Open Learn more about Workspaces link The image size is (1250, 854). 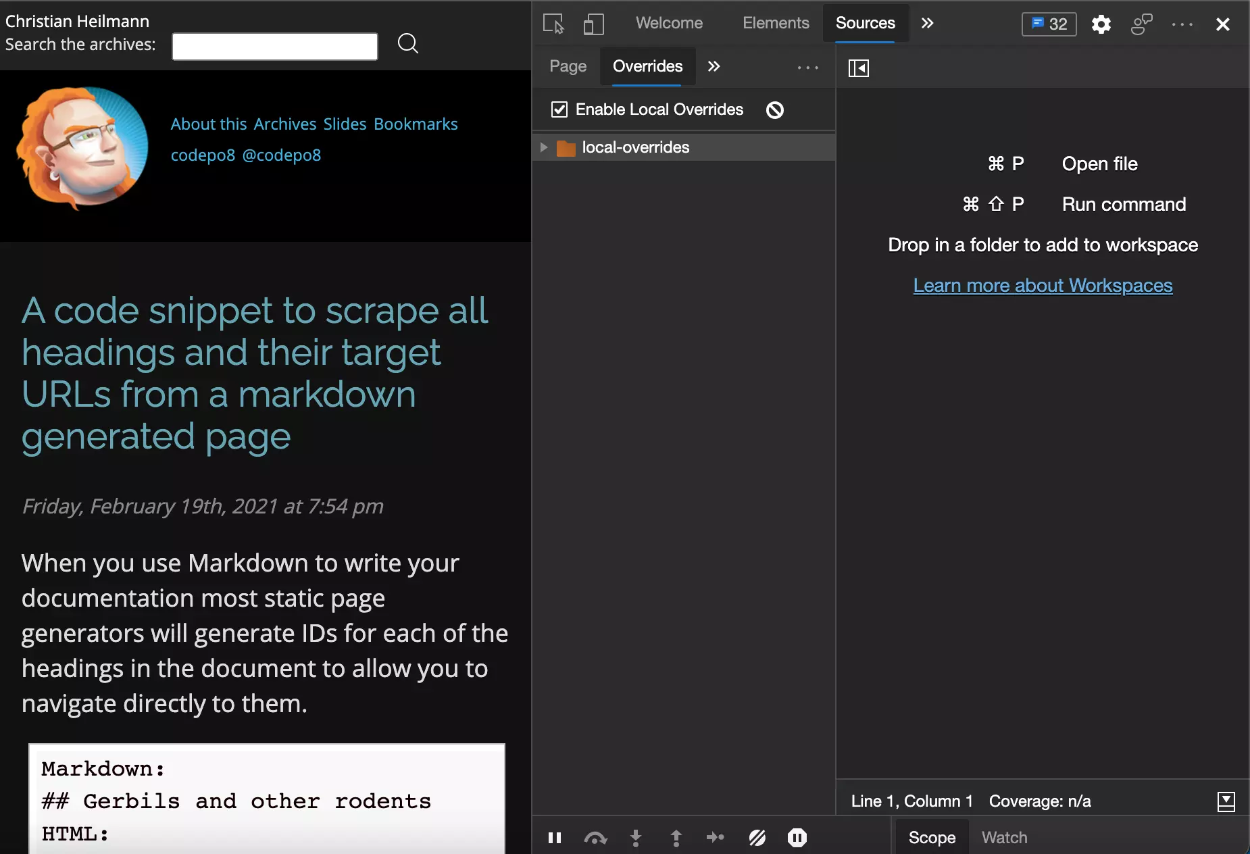(1043, 285)
